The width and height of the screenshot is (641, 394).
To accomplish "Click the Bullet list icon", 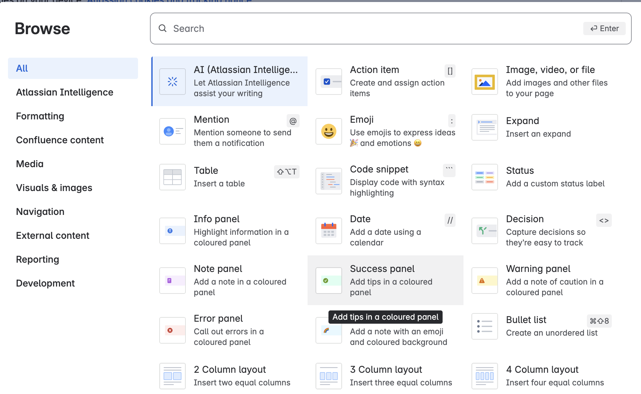I will click(x=485, y=326).
